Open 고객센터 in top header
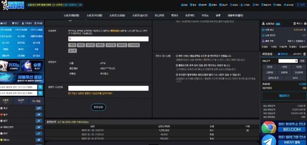 tap(245, 5)
